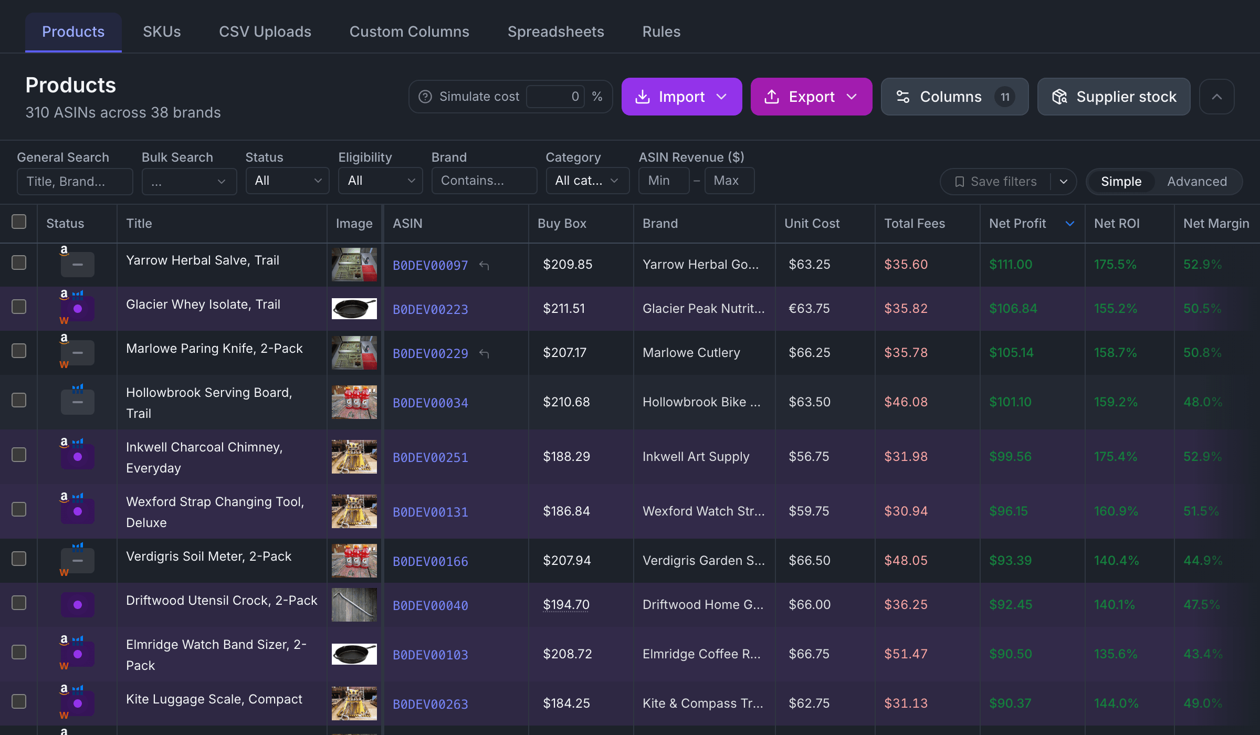
Task: Open ASIN link B0DEV00223
Action: [x=430, y=310]
